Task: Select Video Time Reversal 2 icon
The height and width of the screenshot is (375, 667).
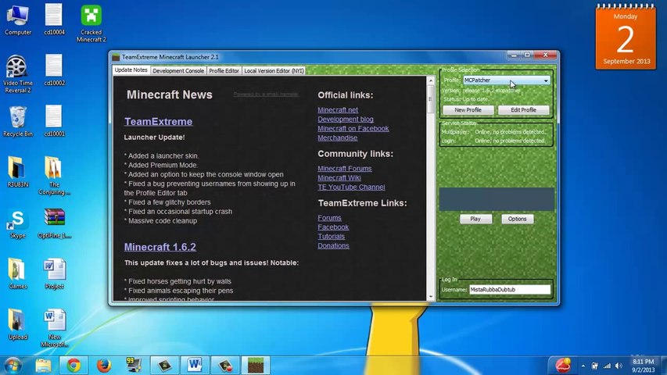Action: pyautogui.click(x=17, y=74)
